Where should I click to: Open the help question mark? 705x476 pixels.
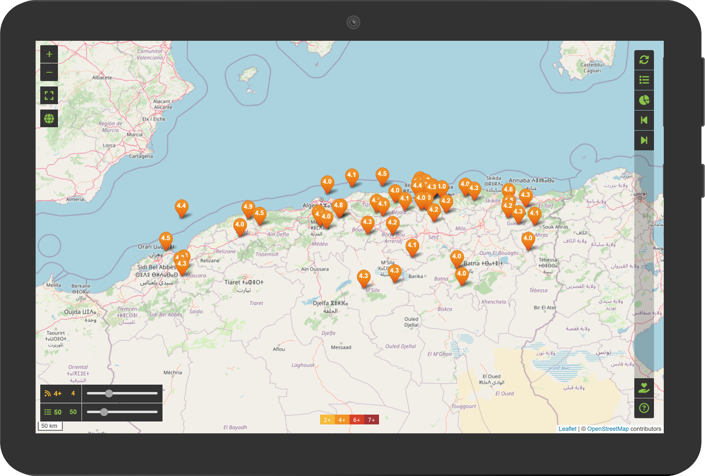pos(644,408)
